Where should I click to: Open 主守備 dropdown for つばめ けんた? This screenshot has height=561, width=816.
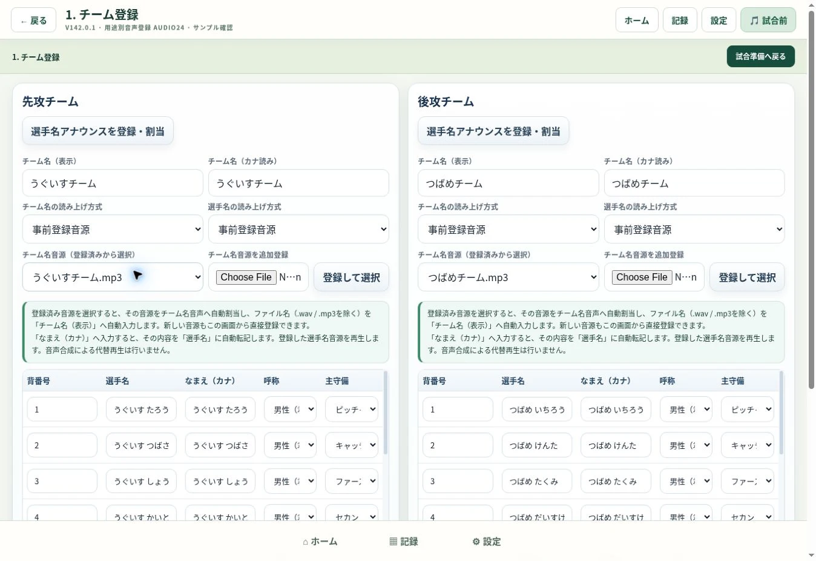748,445
